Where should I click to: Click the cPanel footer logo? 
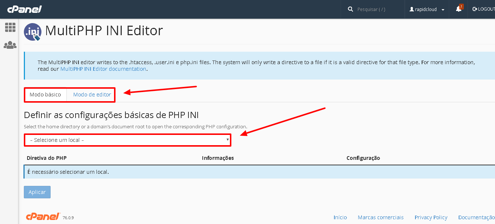pos(43,217)
